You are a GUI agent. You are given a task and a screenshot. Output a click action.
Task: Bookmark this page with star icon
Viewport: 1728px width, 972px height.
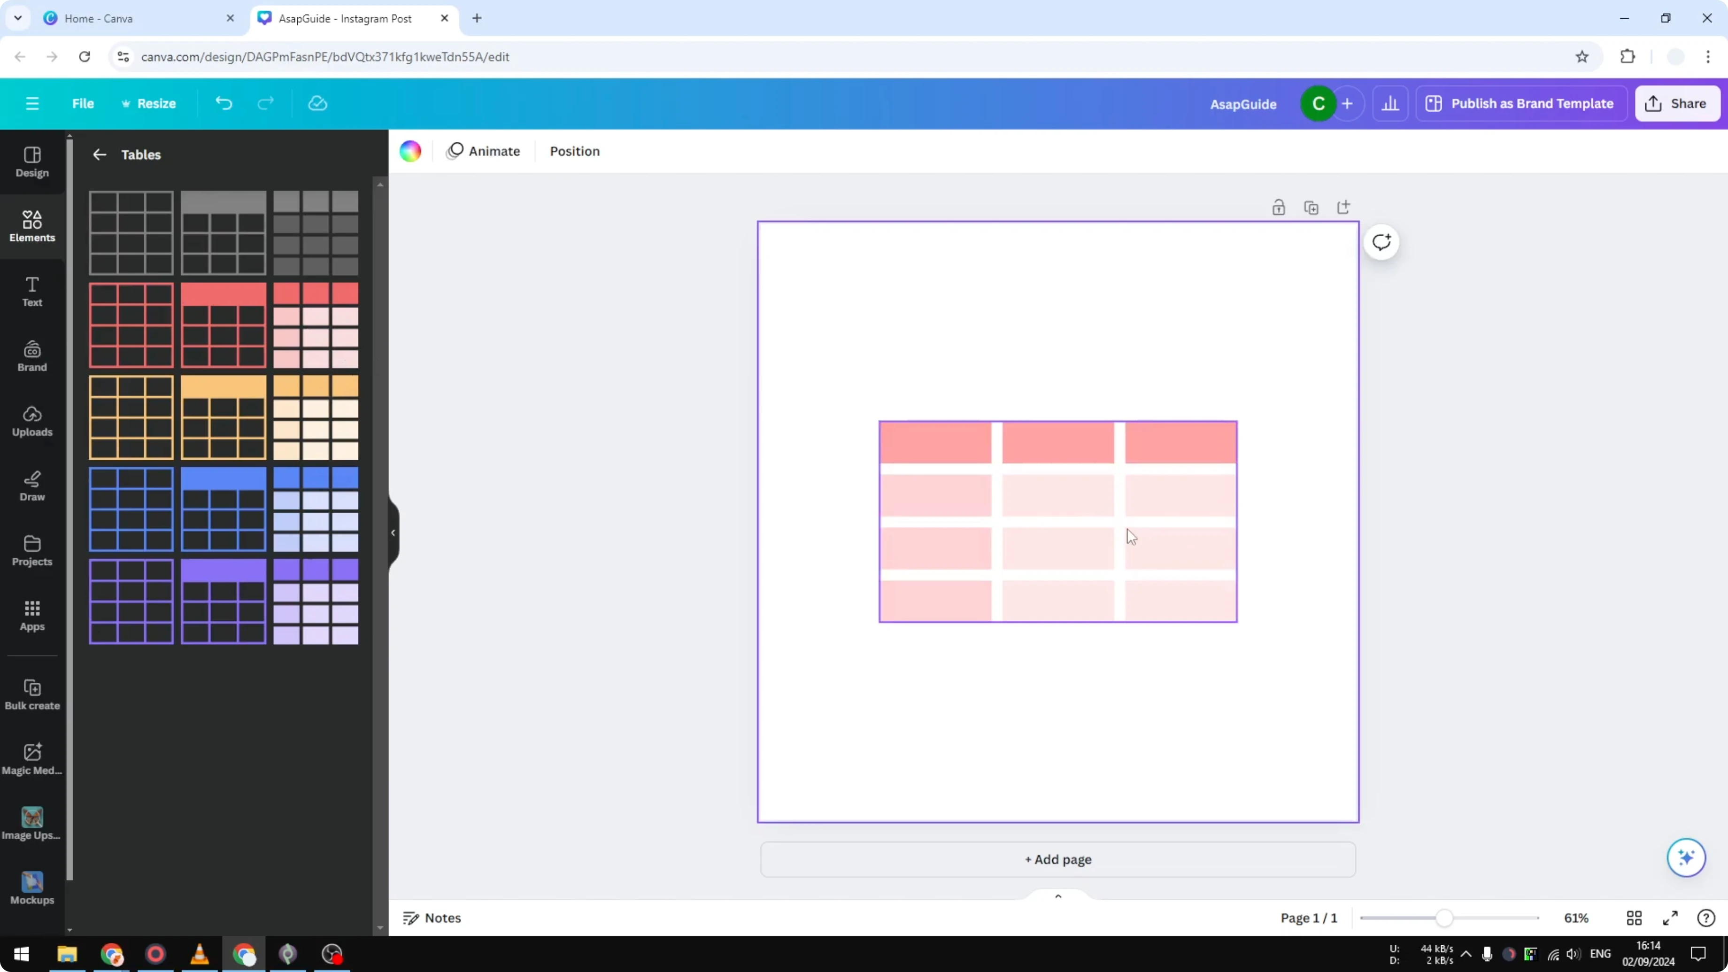[x=1582, y=57]
